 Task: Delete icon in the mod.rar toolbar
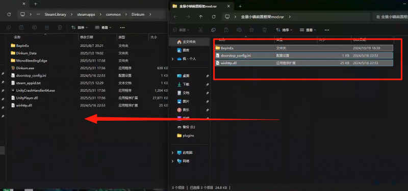click(x=265, y=30)
